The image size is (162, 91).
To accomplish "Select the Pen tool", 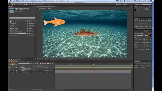I will pos(27,5).
